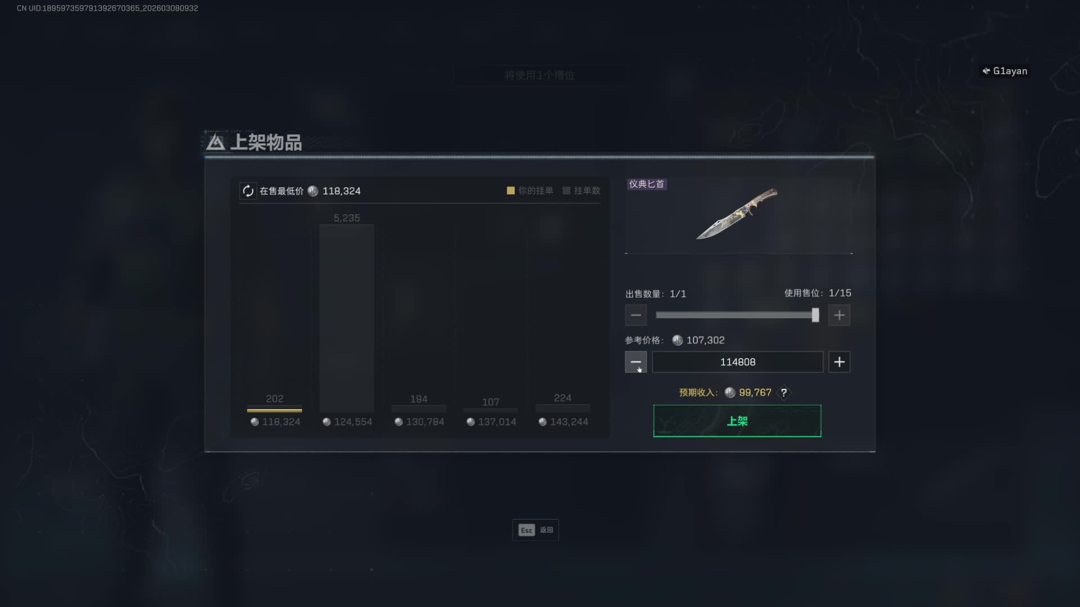Lower the listing price with minus button
This screenshot has height=607, width=1080.
click(636, 362)
